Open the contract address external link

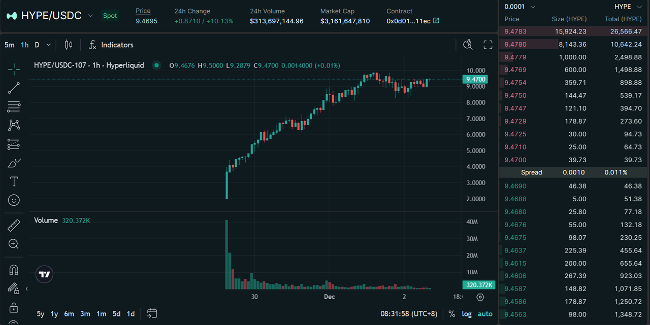point(436,21)
